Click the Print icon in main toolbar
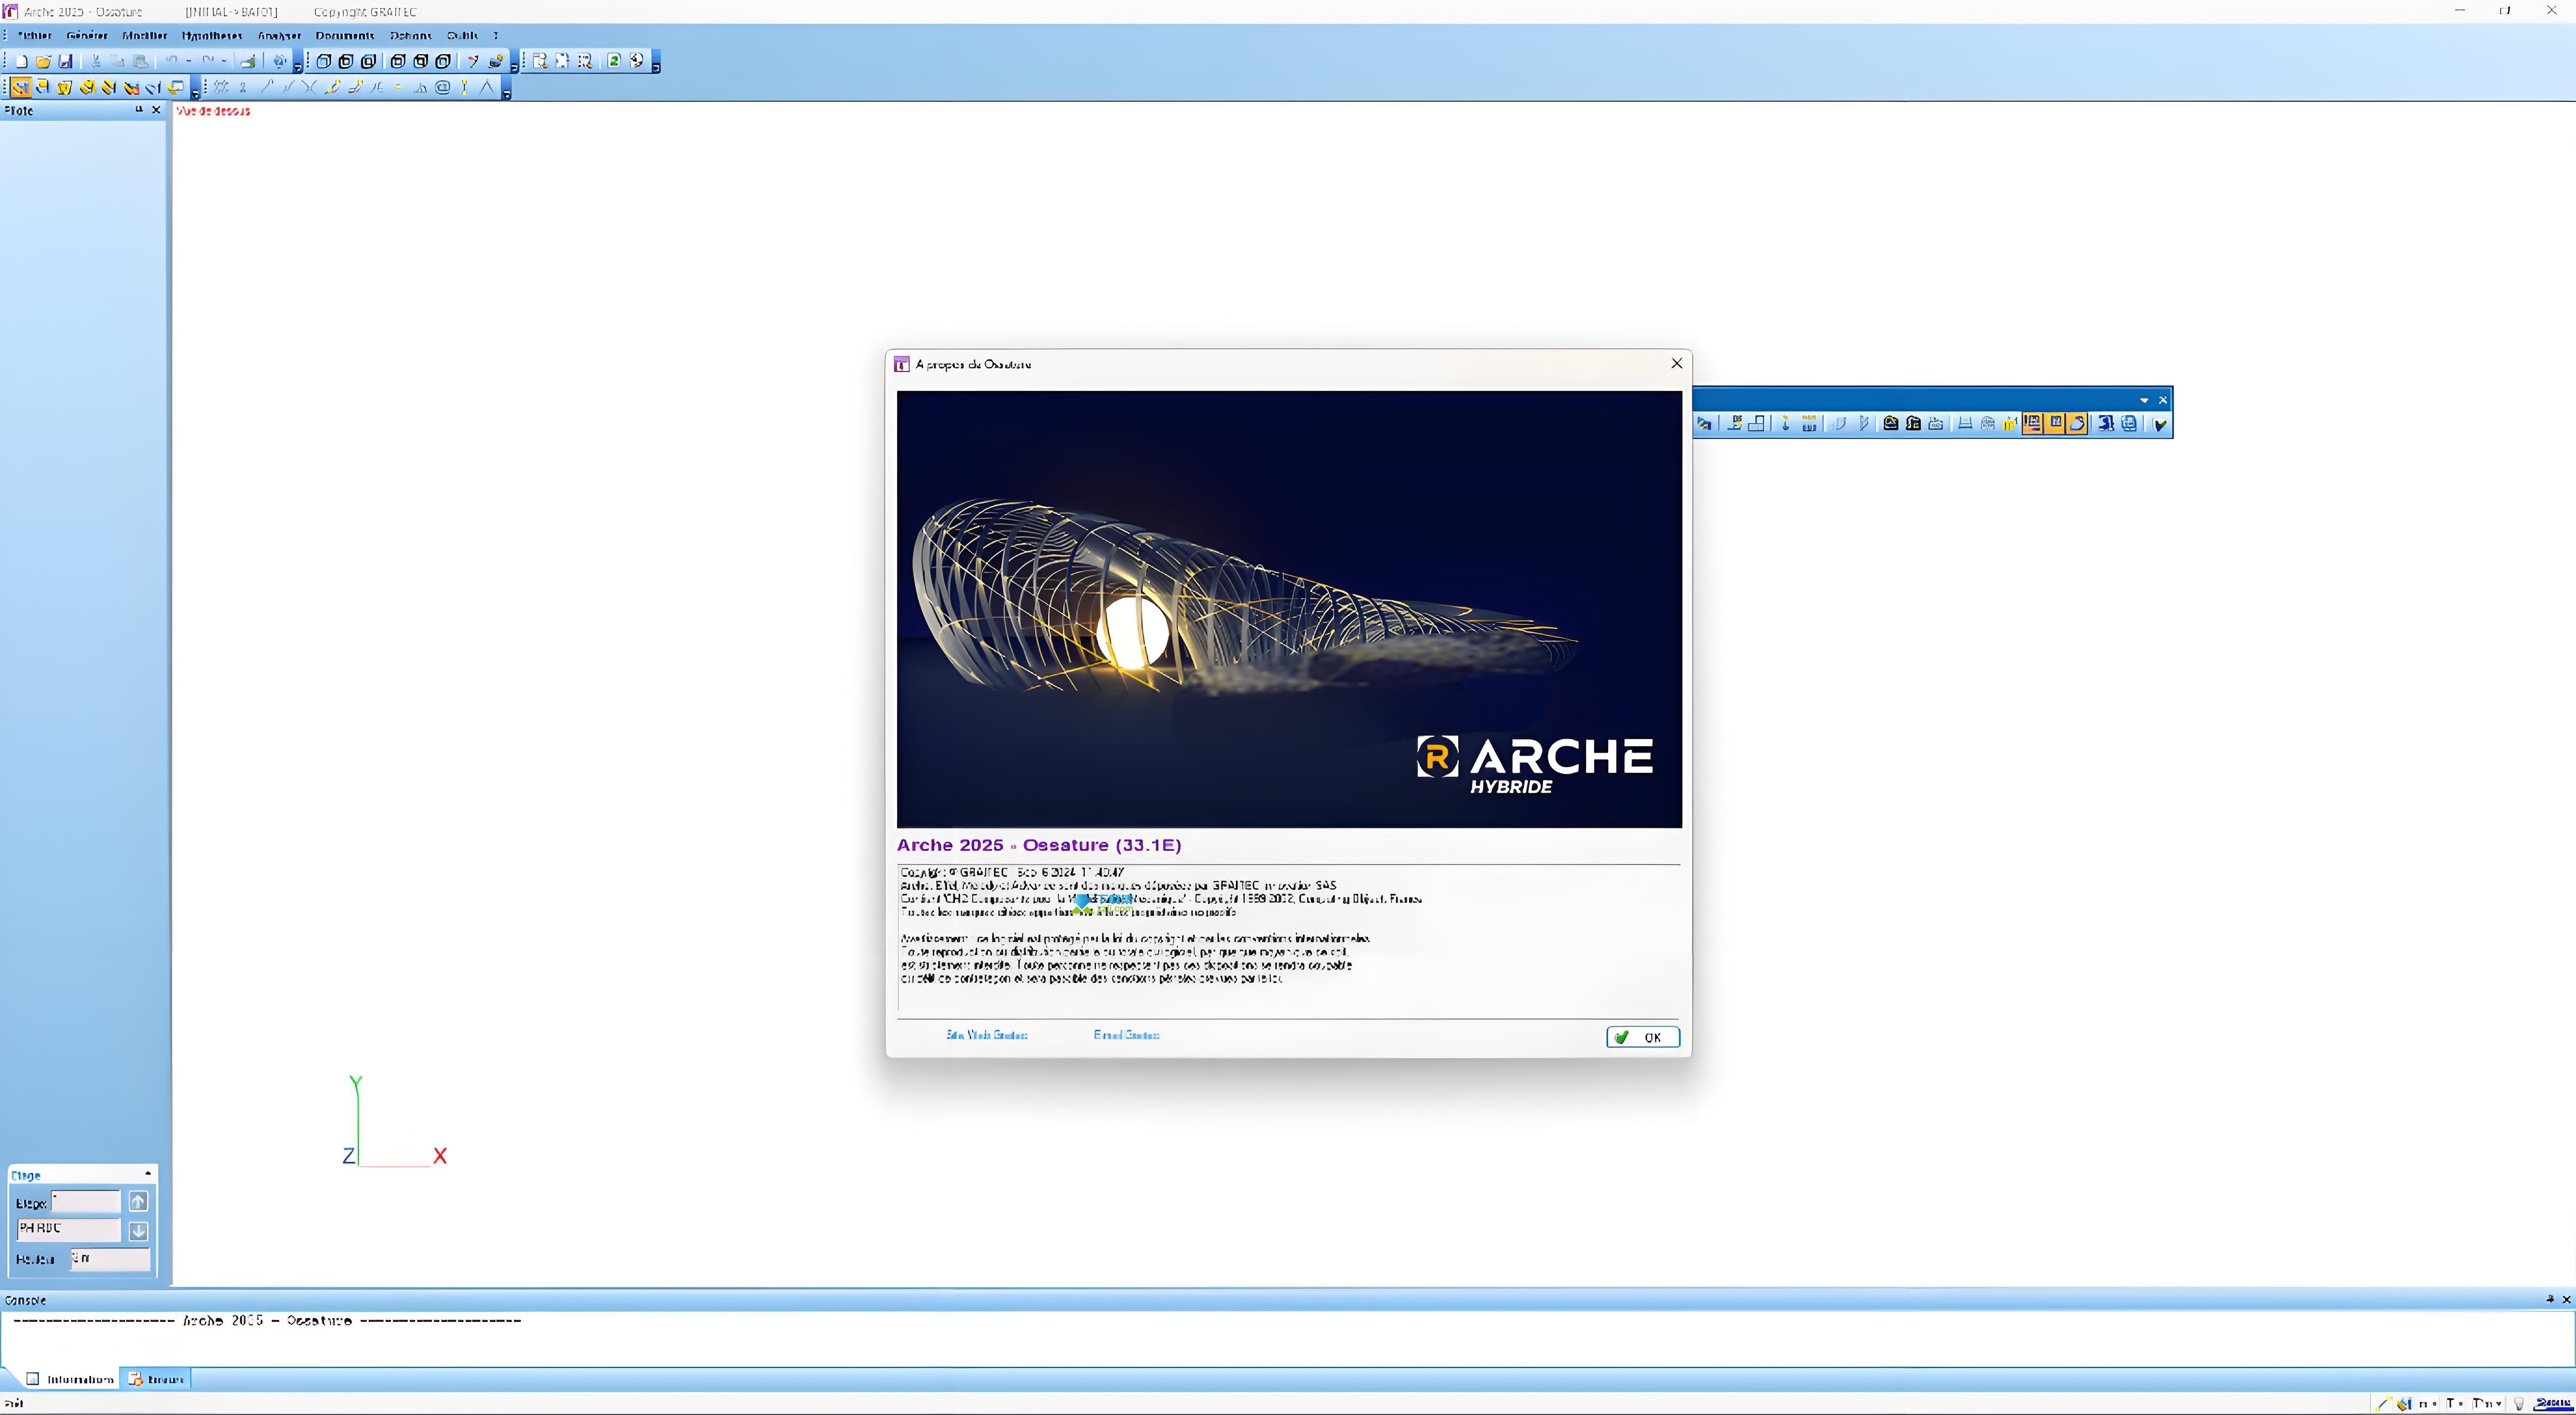Screen dimensions: 2576x1415 pyautogui.click(x=248, y=61)
